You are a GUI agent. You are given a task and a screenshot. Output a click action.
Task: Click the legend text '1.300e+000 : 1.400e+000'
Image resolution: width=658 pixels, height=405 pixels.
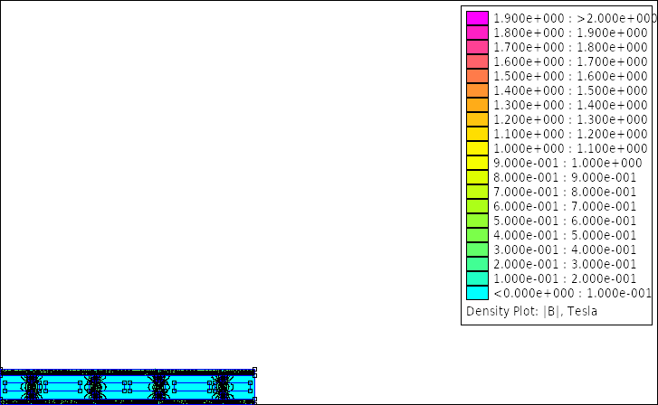[x=571, y=105]
